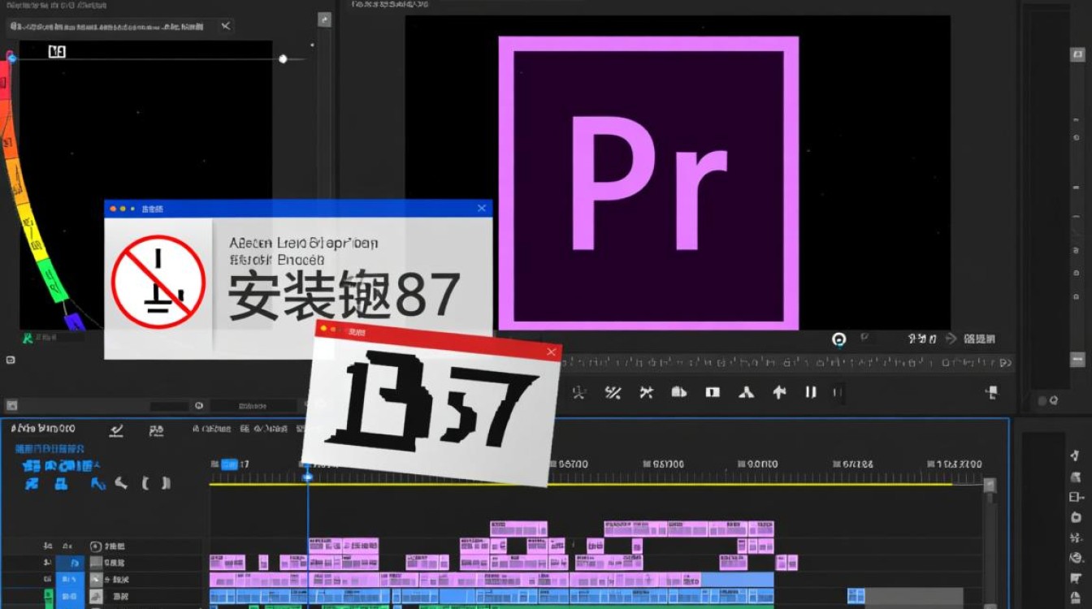Click the white knob on source panel's top slider
1092x609 pixels.
coord(283,58)
